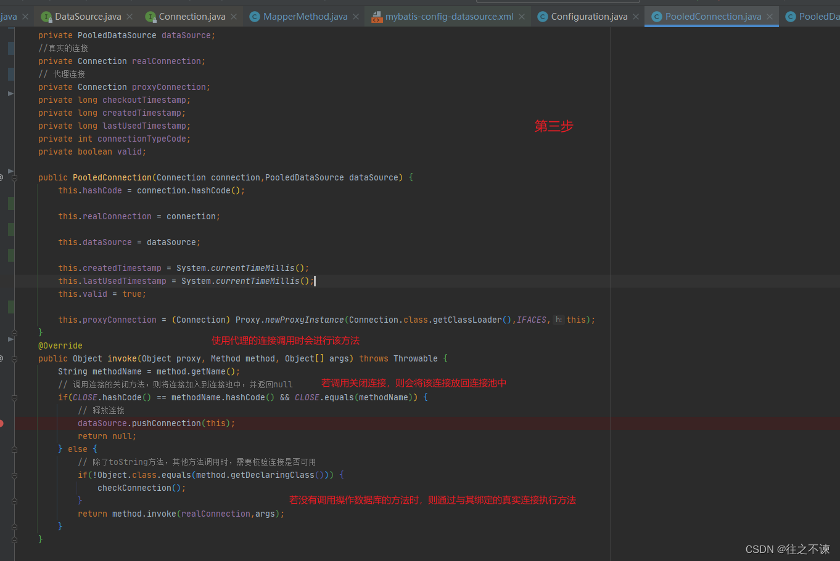Click 'method.getName()' call

pyautogui.click(x=196, y=371)
